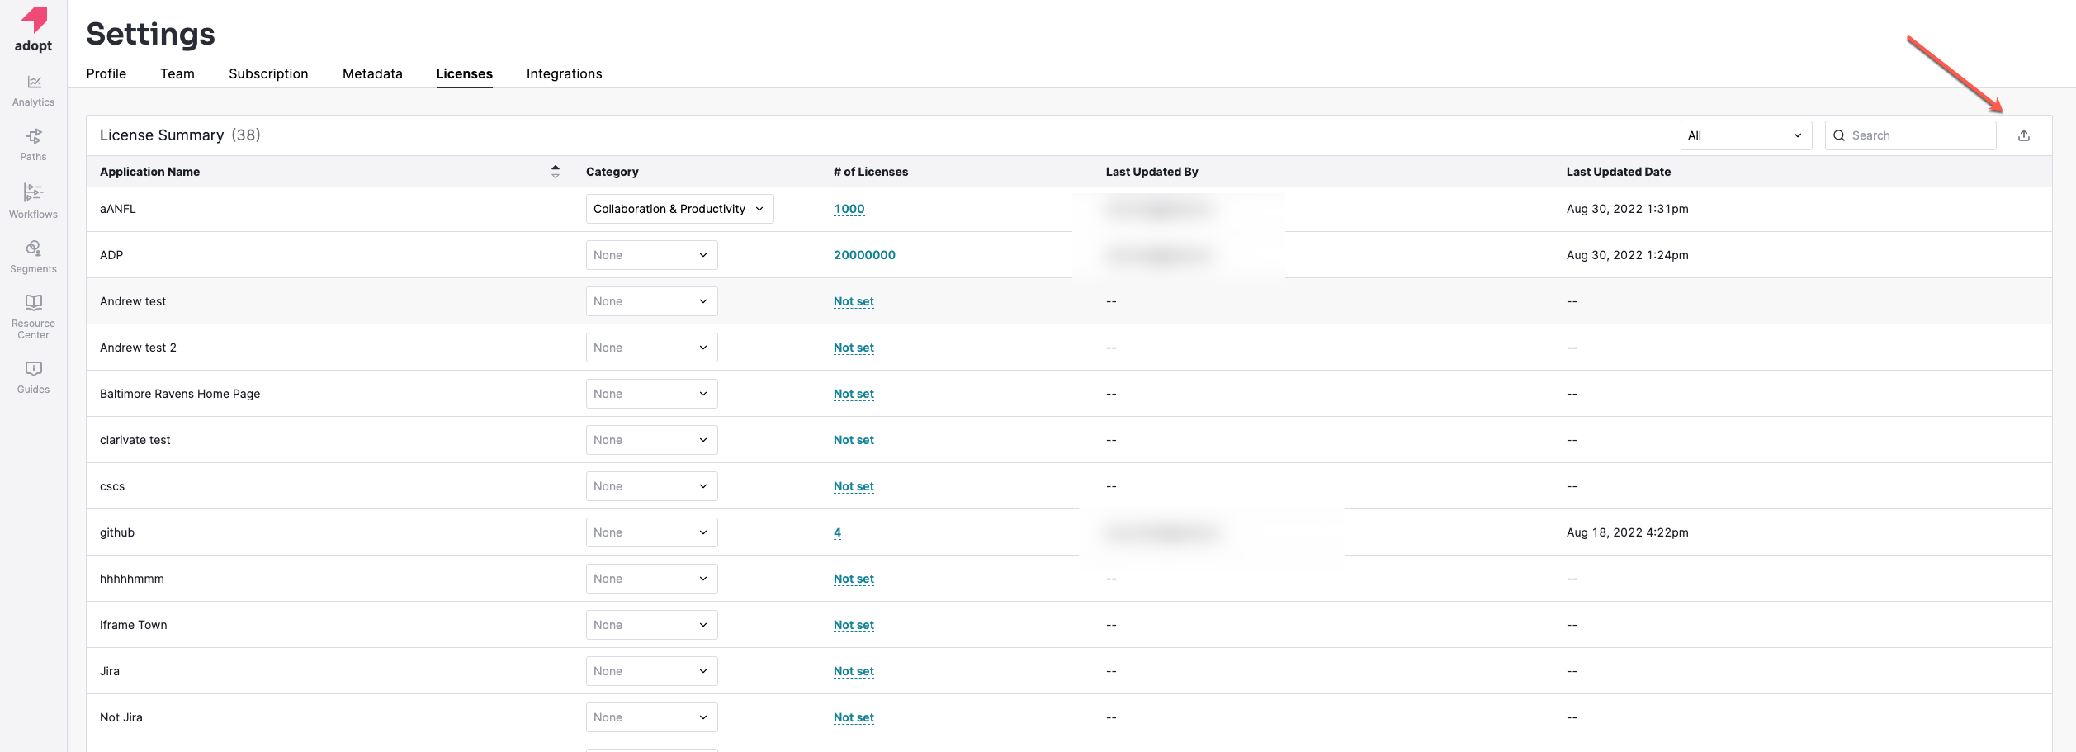Switch to the Profile tab
The height and width of the screenshot is (752, 2076).
(106, 73)
